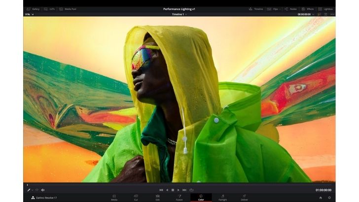Toggle the Loop playback button

(191, 190)
